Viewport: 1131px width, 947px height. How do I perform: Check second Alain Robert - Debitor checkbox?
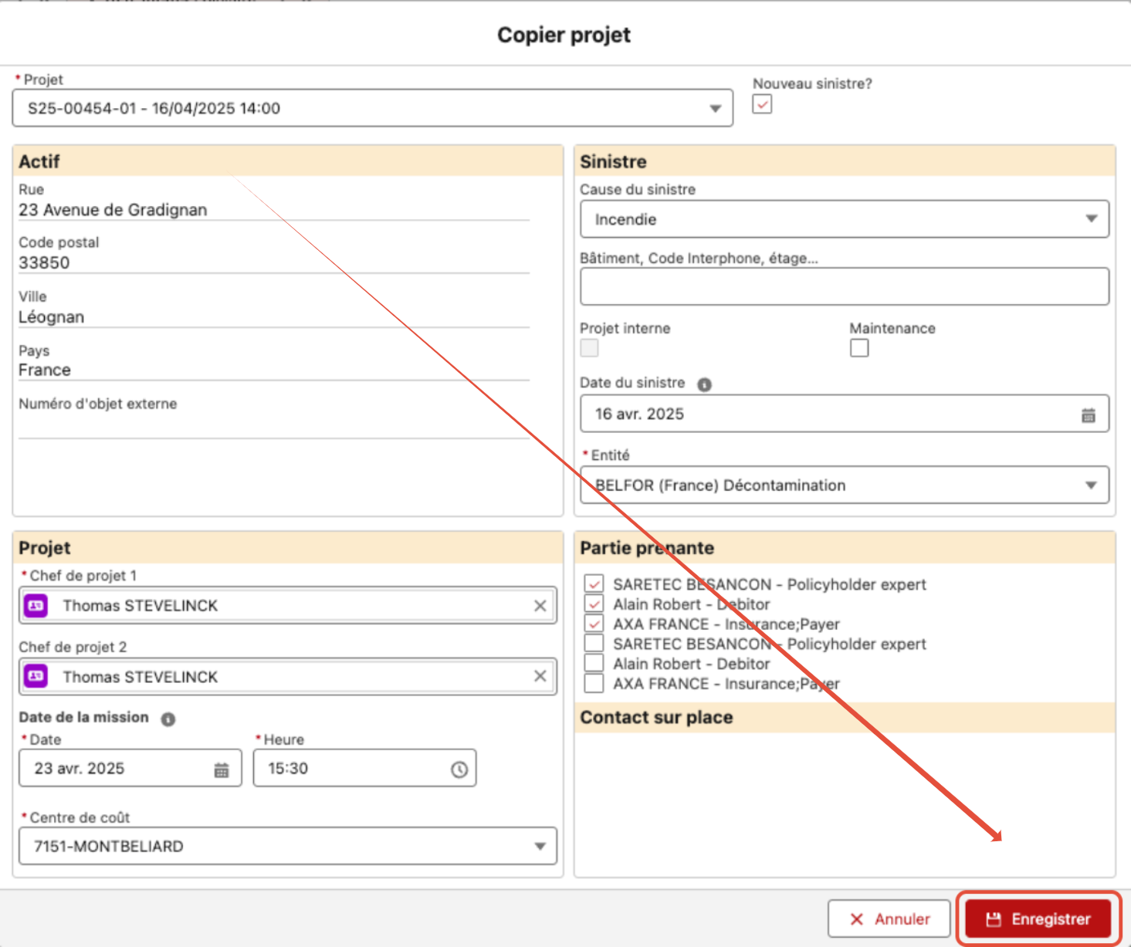pyautogui.click(x=594, y=664)
